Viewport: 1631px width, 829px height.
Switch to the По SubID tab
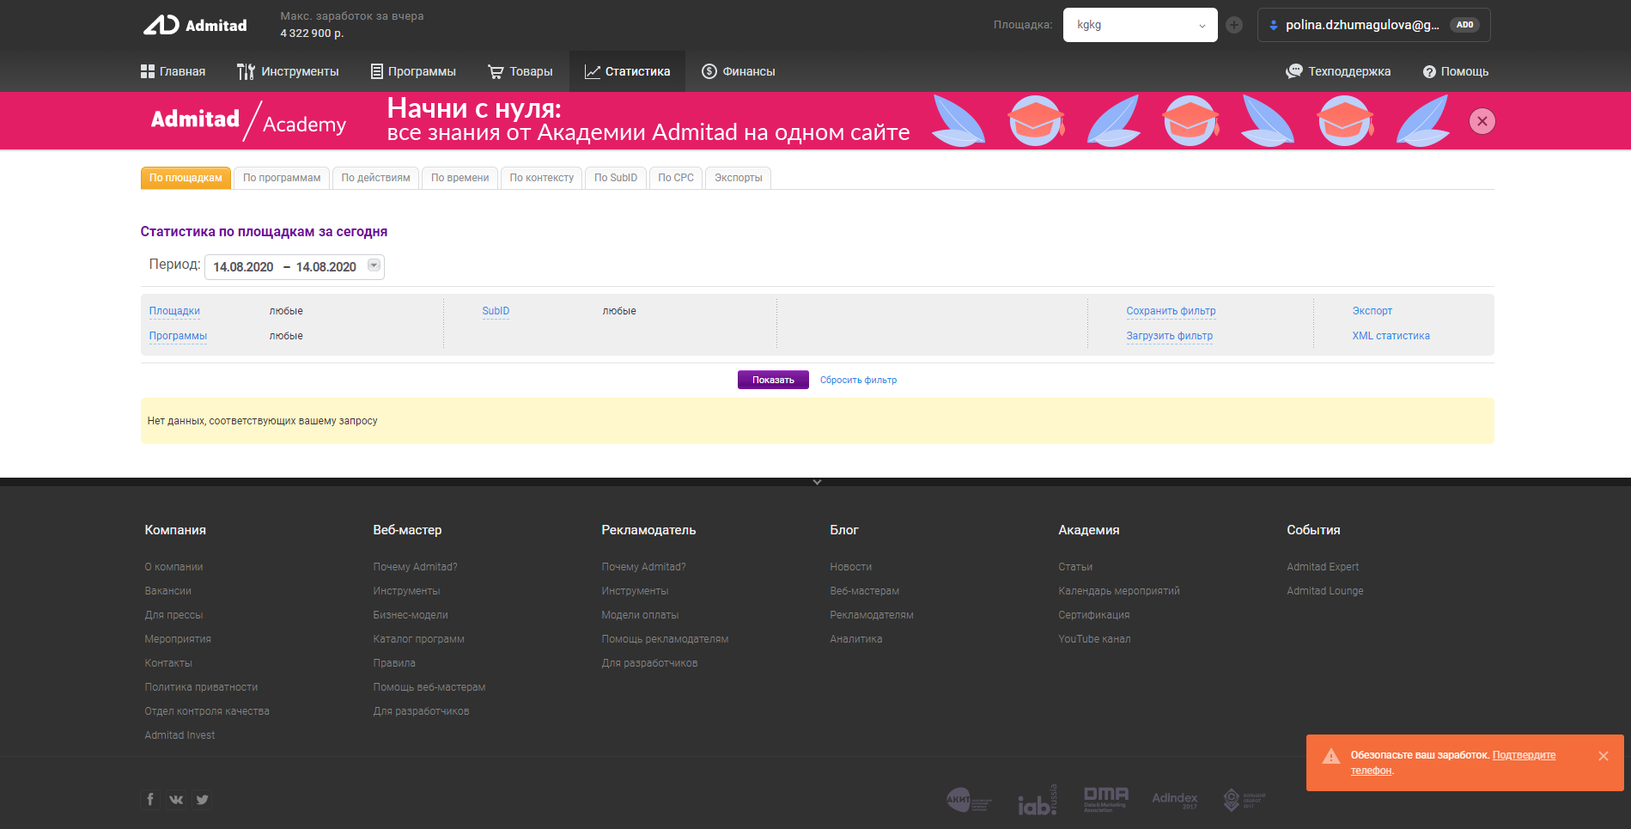tap(616, 178)
